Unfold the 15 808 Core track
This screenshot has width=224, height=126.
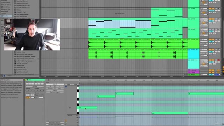pos(189,60)
